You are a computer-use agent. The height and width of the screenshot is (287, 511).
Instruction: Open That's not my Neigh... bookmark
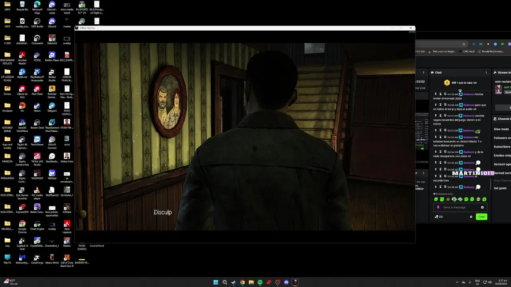(442, 51)
